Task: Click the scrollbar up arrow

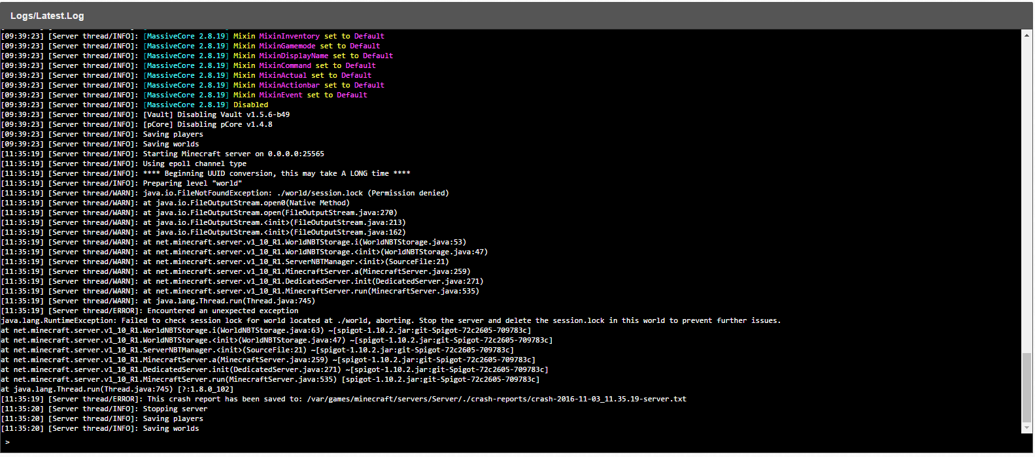Action: pyautogui.click(x=1027, y=35)
